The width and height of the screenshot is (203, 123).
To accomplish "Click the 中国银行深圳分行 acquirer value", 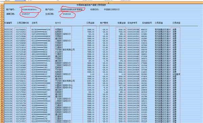I will coord(112,9).
